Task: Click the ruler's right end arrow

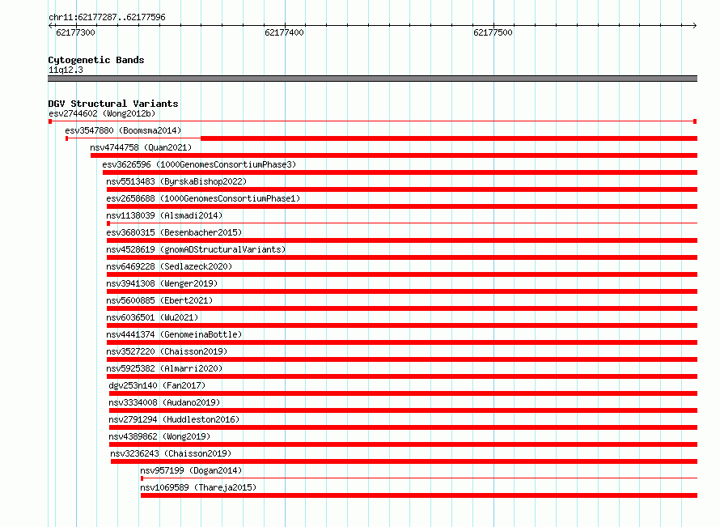Action: click(694, 25)
